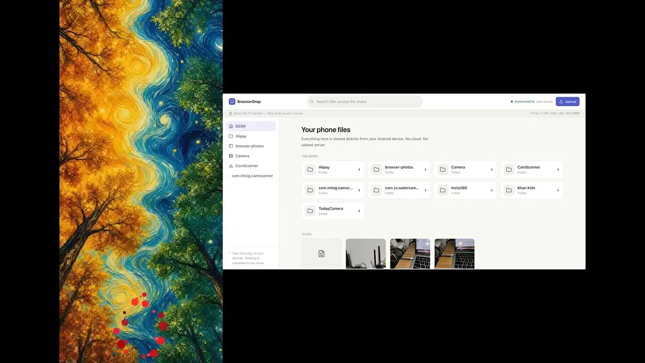This screenshot has height=363, width=645.
Task: Open CamScanner card via its chevron arrow
Action: point(558,169)
